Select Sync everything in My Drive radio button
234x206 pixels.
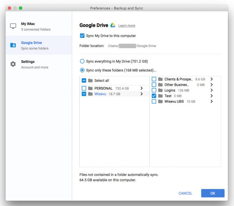[x=82, y=61]
